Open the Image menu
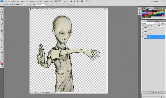This screenshot has height=98, width=166. (13, 1)
